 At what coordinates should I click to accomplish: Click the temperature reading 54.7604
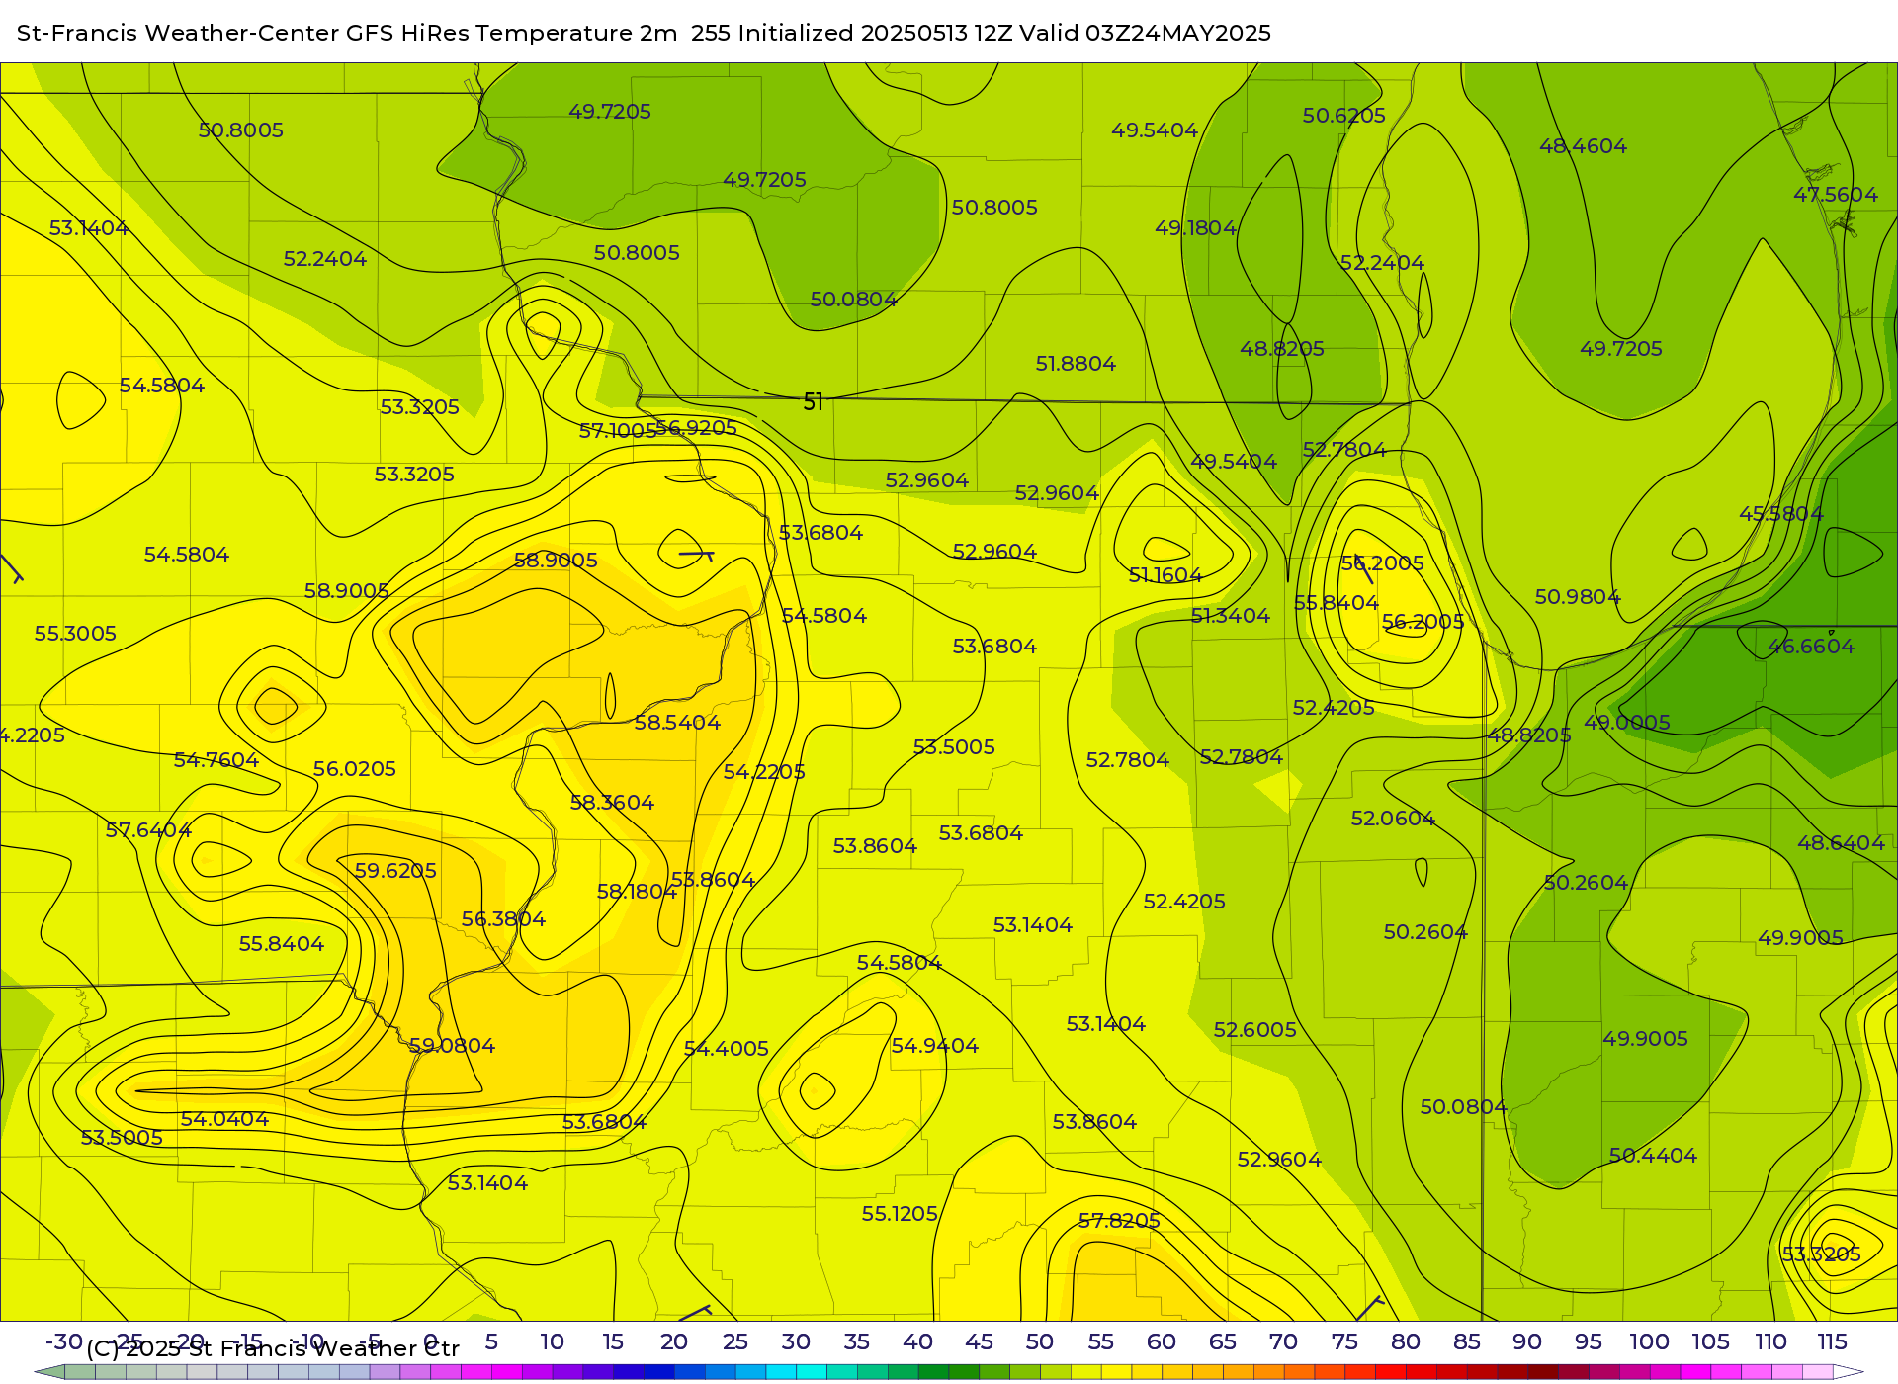(x=216, y=760)
